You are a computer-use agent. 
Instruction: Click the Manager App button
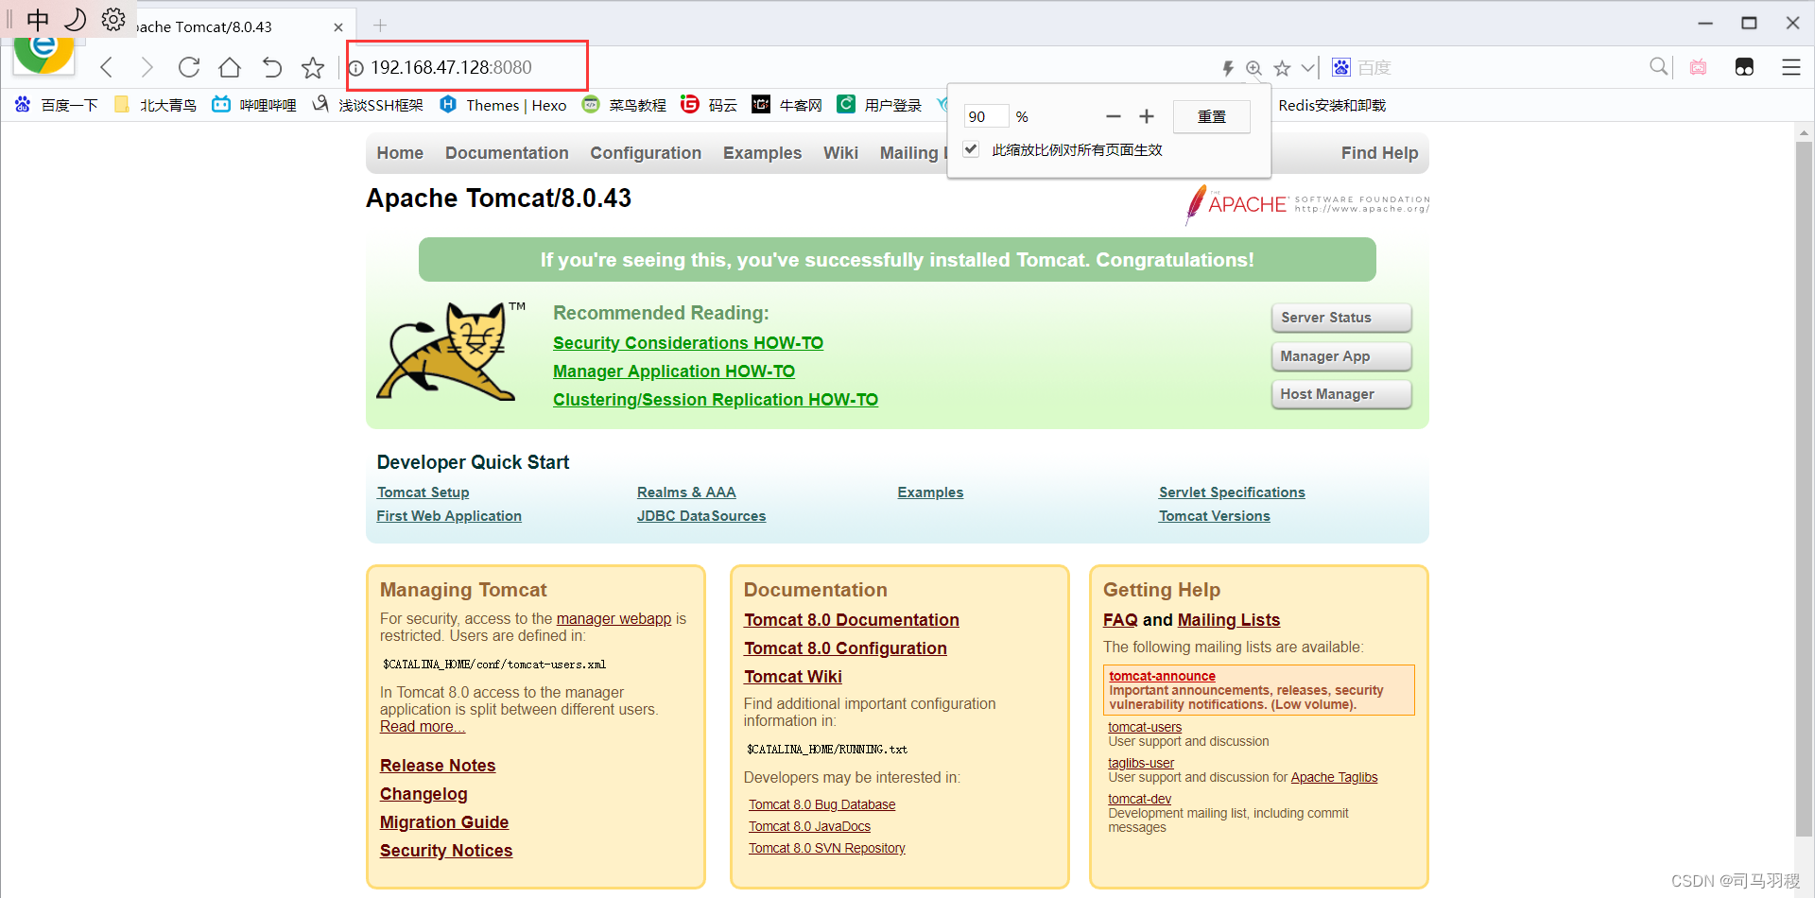pyautogui.click(x=1341, y=356)
